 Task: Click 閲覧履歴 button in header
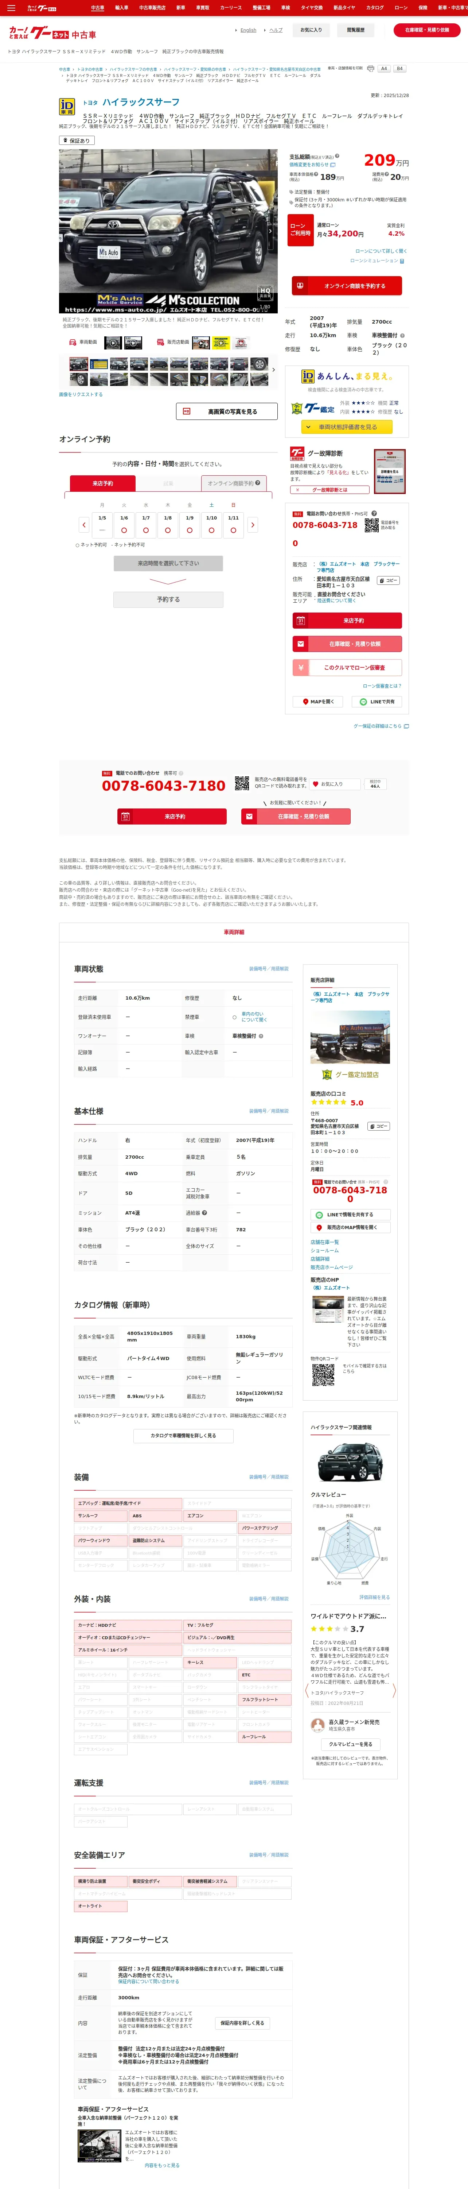click(x=356, y=30)
